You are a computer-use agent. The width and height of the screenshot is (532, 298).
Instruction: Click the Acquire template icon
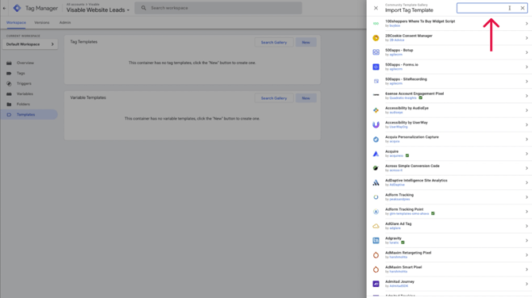[376, 154]
